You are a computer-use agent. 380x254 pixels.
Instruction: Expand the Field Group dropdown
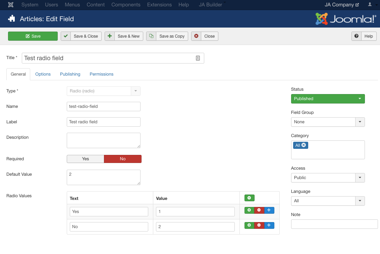coord(328,122)
